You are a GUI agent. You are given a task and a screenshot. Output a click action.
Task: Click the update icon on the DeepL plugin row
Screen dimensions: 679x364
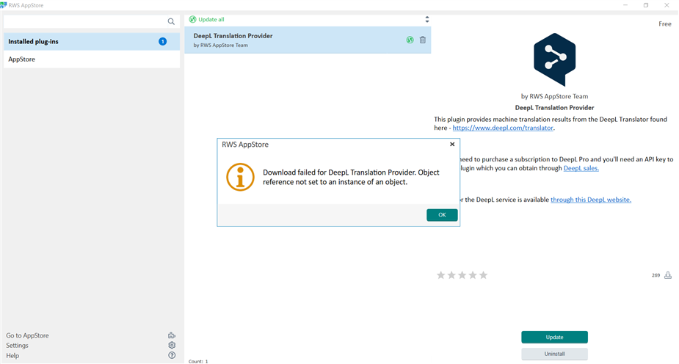point(410,40)
